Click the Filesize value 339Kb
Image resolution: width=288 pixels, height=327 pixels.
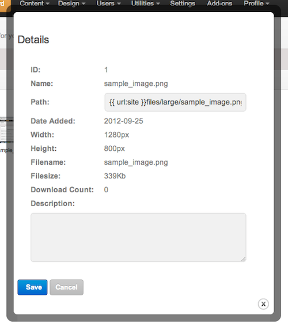[x=115, y=176]
